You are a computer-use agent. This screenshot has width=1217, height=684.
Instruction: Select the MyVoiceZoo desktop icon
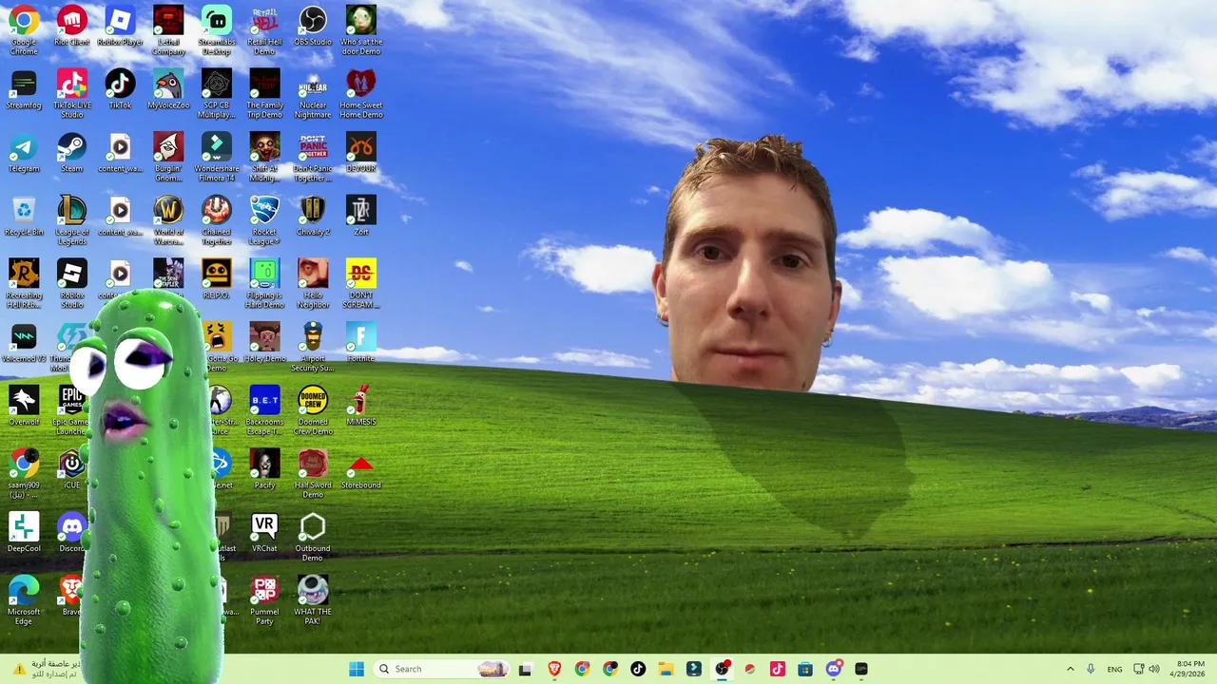(x=168, y=90)
